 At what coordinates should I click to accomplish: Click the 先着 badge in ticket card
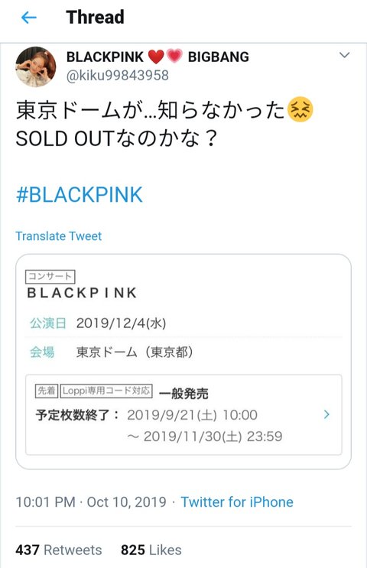click(x=47, y=391)
